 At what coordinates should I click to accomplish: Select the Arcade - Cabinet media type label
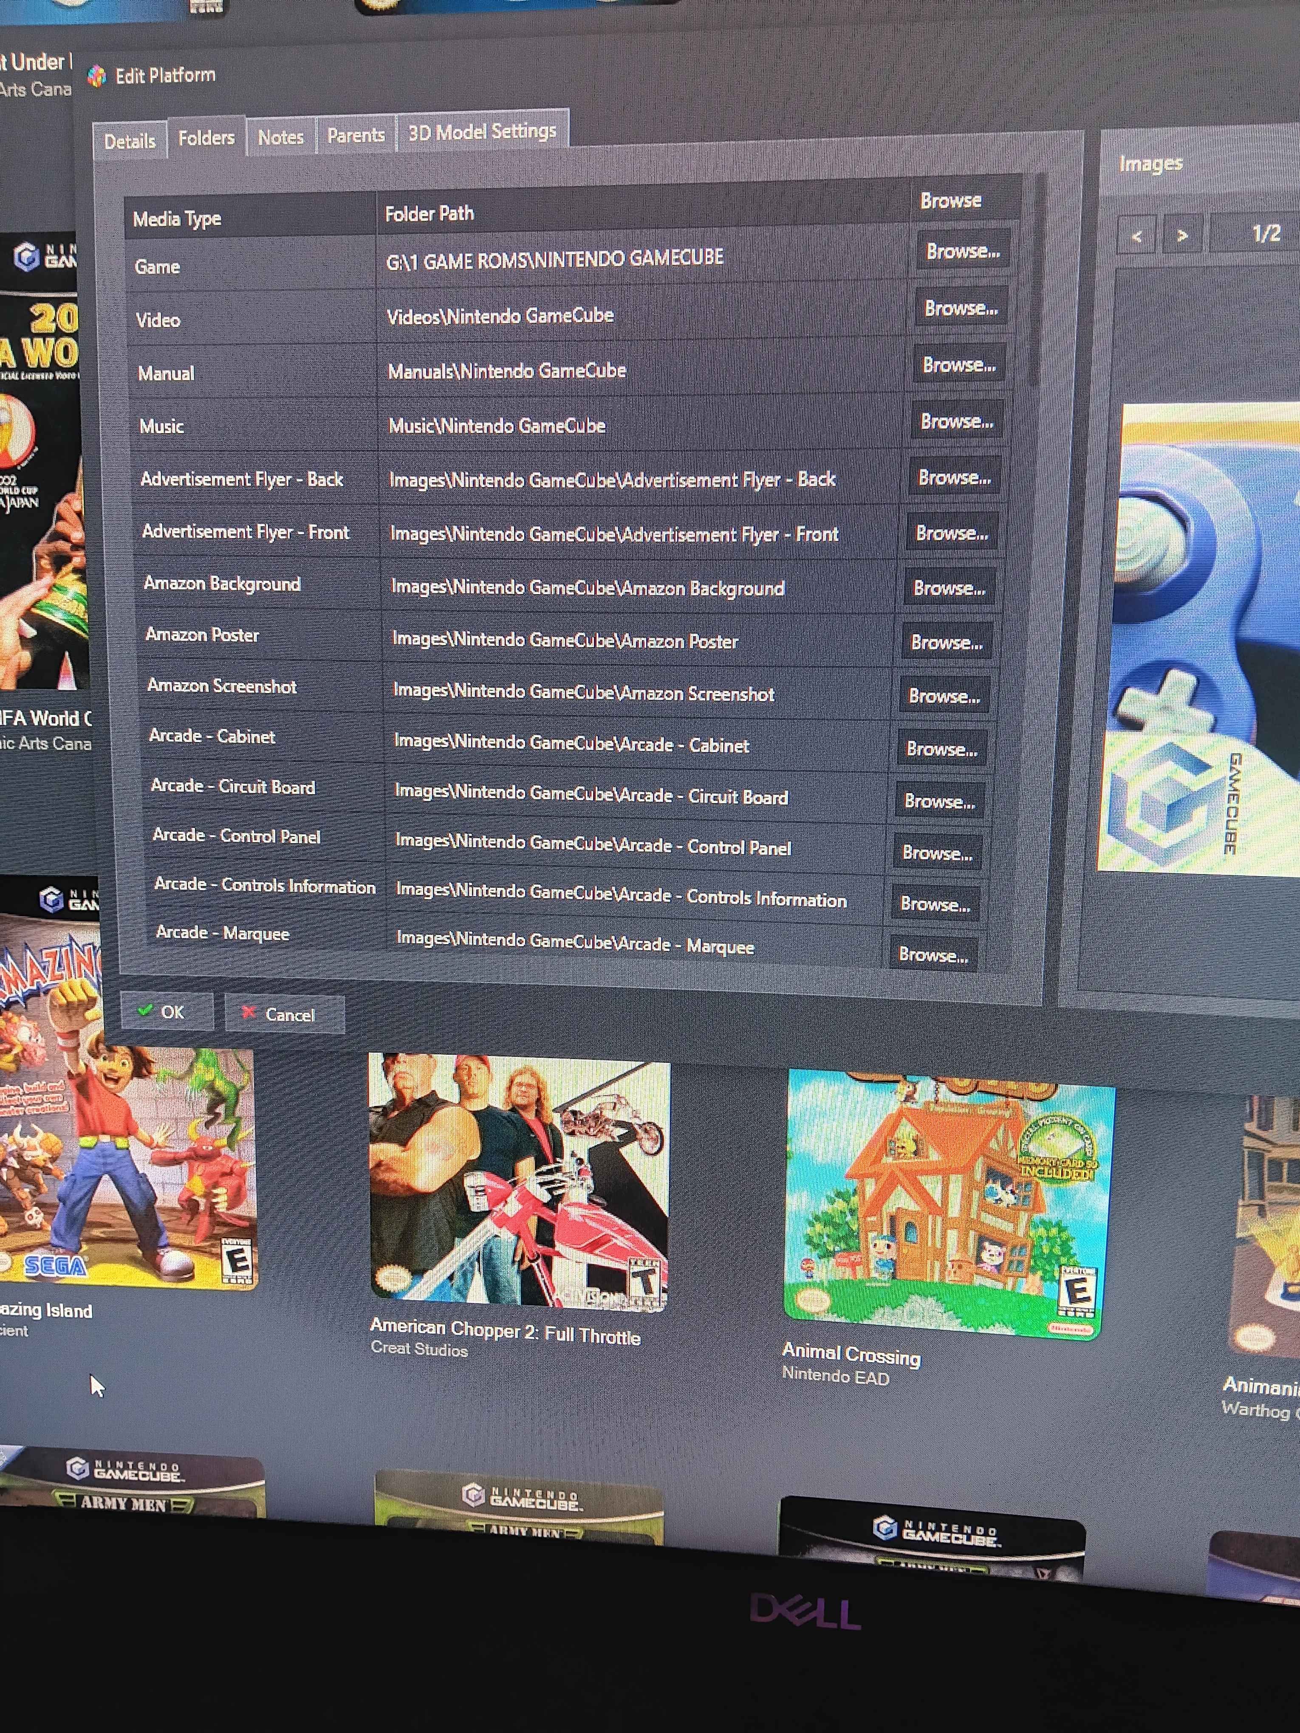pos(212,736)
